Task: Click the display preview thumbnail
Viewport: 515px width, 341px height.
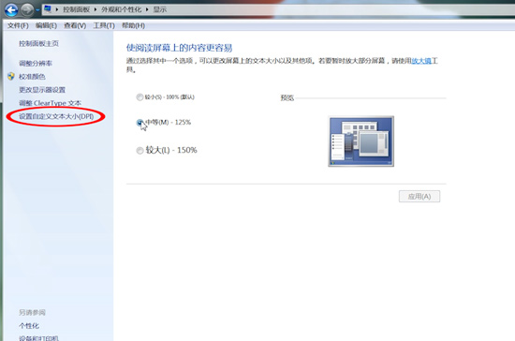Action: tap(360, 141)
